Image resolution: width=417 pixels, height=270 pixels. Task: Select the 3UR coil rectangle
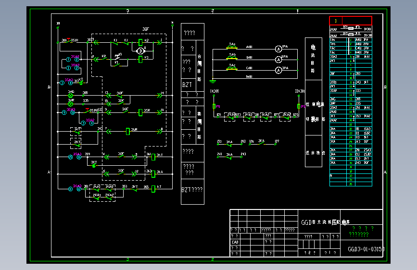[x=127, y=131]
